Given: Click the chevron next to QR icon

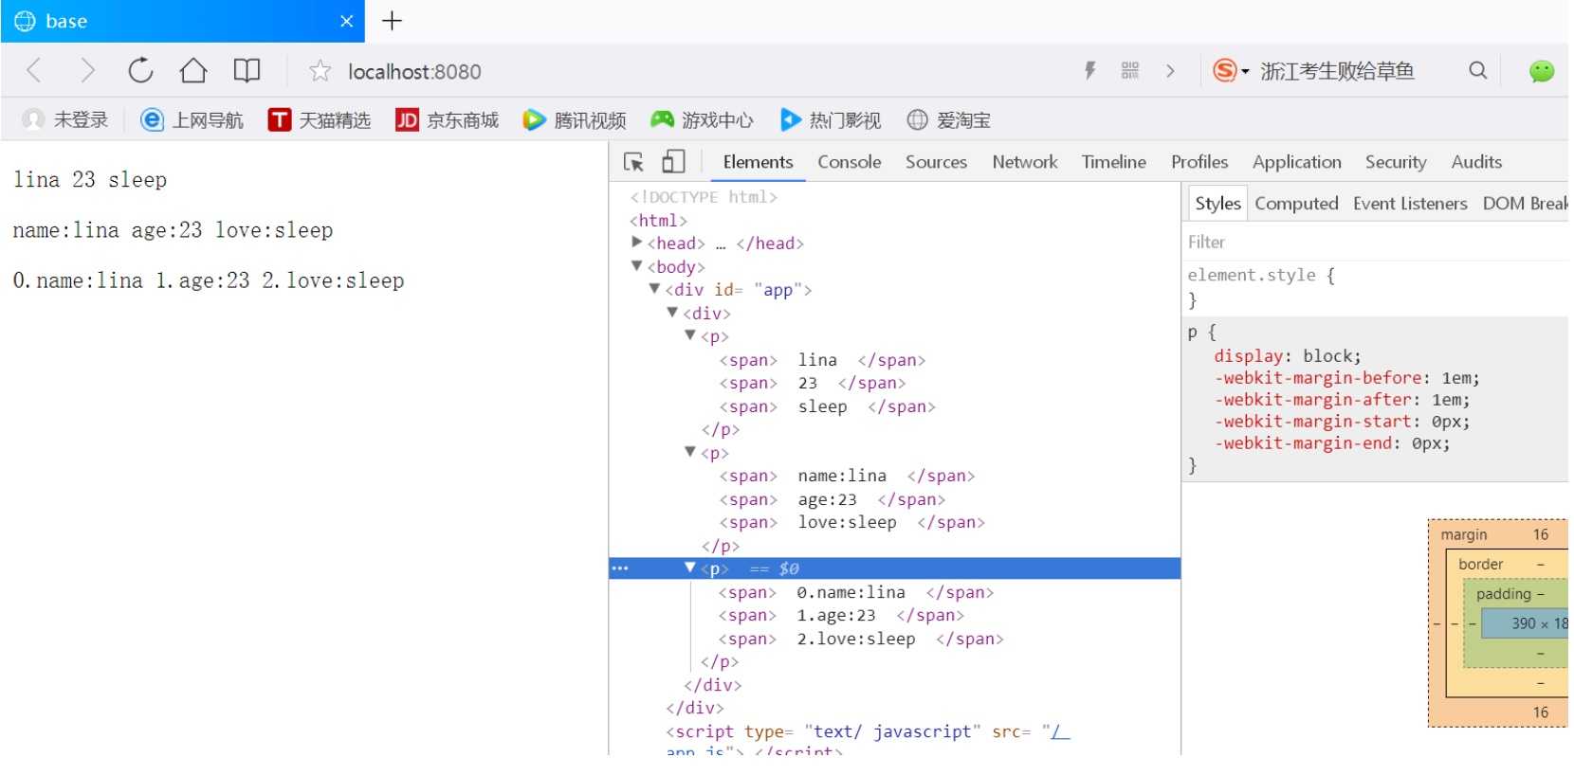Looking at the screenshot, I should [x=1170, y=71].
